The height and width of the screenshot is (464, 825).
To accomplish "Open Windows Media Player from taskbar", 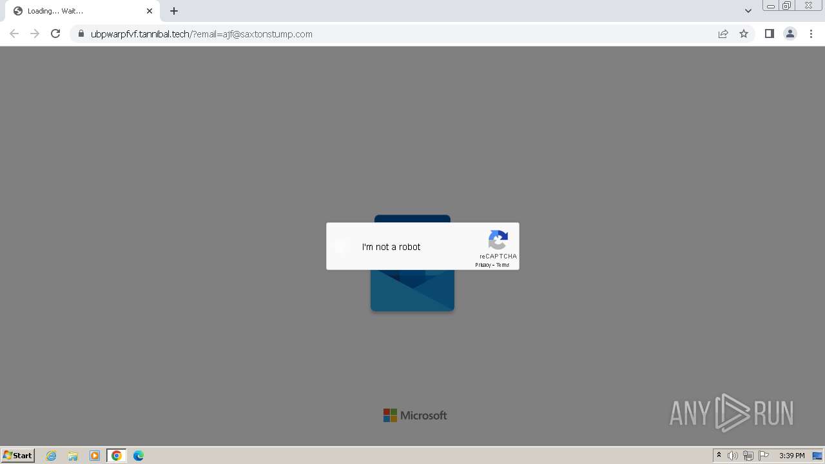I will [95, 456].
